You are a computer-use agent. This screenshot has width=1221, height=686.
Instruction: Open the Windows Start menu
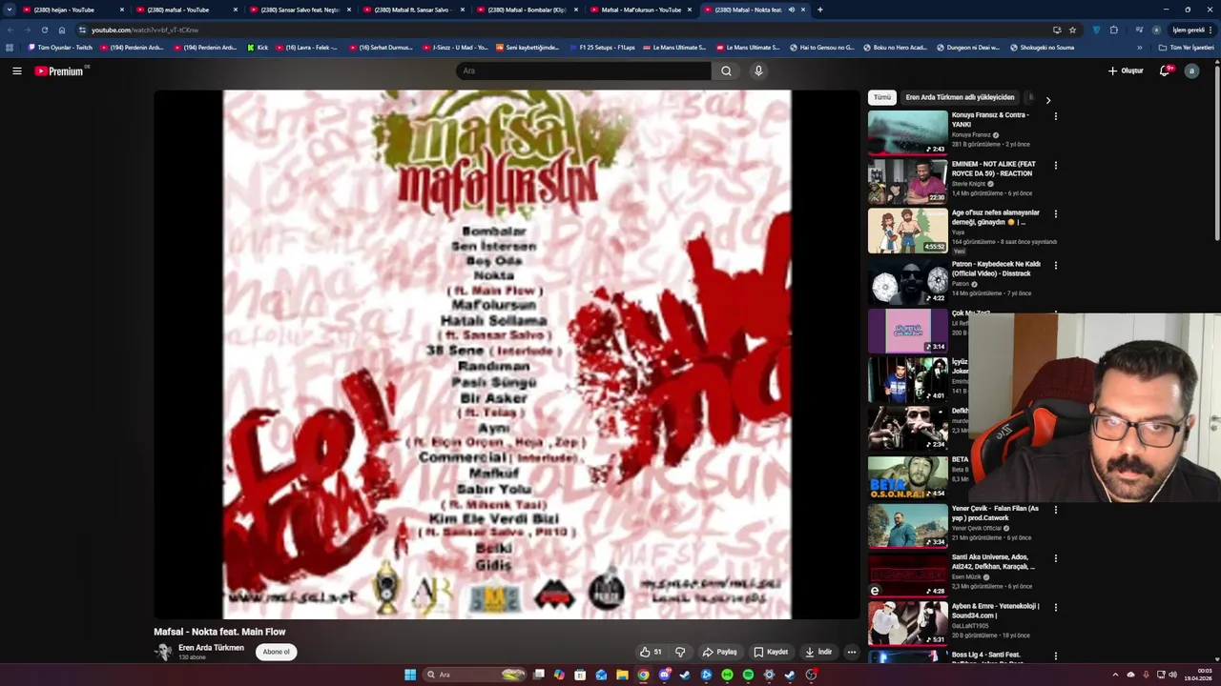tap(410, 675)
